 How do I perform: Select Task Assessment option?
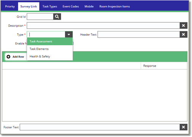(x=50, y=41)
